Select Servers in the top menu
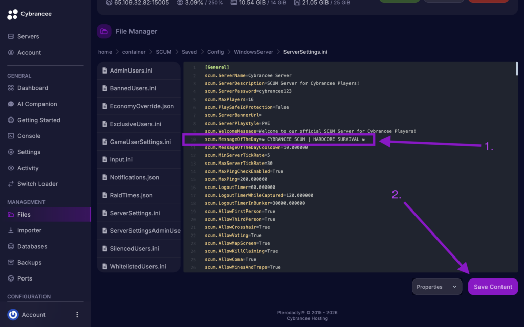This screenshot has width=524, height=327. (29, 36)
